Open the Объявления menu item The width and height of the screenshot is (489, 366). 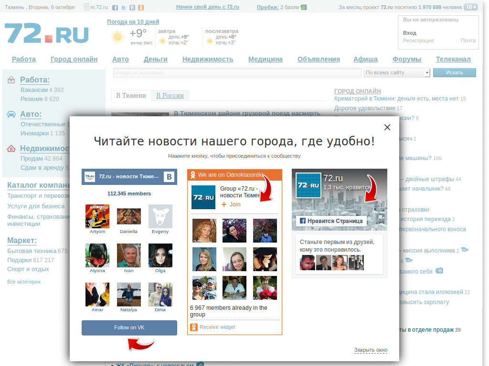[319, 59]
